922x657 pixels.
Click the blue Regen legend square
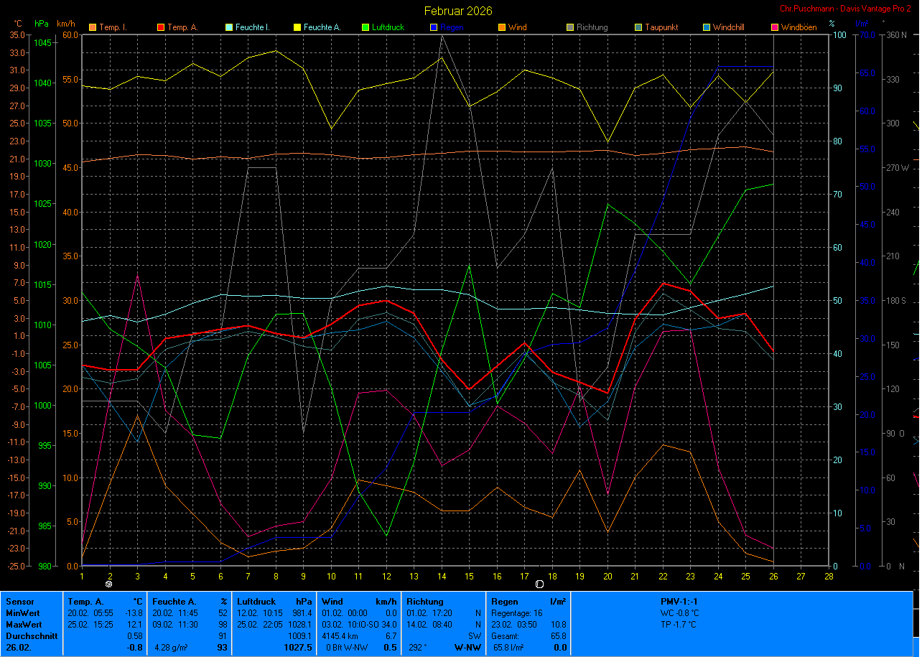tap(434, 27)
